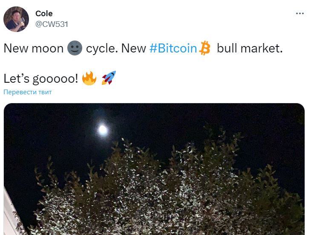Open the attached night sky photo
Image resolution: width=311 pixels, height=235 pixels.
pyautogui.click(x=154, y=169)
